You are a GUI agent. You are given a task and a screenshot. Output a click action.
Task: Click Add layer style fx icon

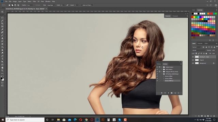point(199,116)
